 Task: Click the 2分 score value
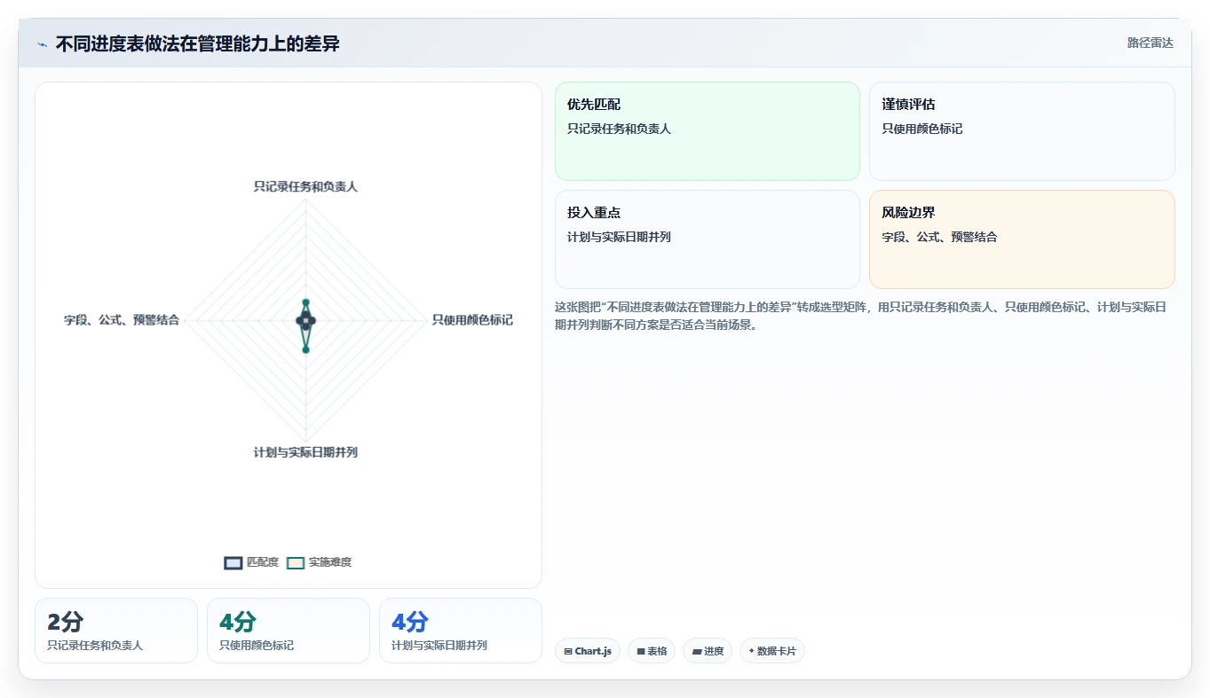(65, 622)
